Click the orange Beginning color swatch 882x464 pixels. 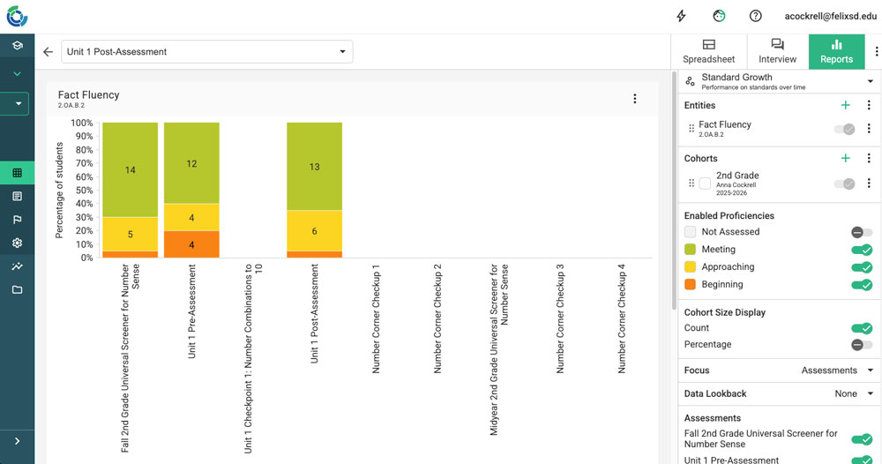click(x=691, y=284)
